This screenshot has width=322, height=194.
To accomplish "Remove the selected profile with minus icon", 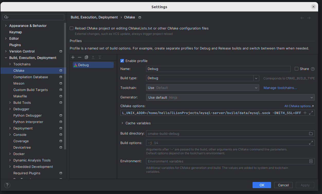I will (x=79, y=57).
